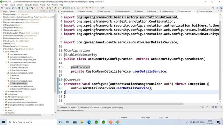Open the Progress view tab
223x125 pixels.
pos(107,107)
